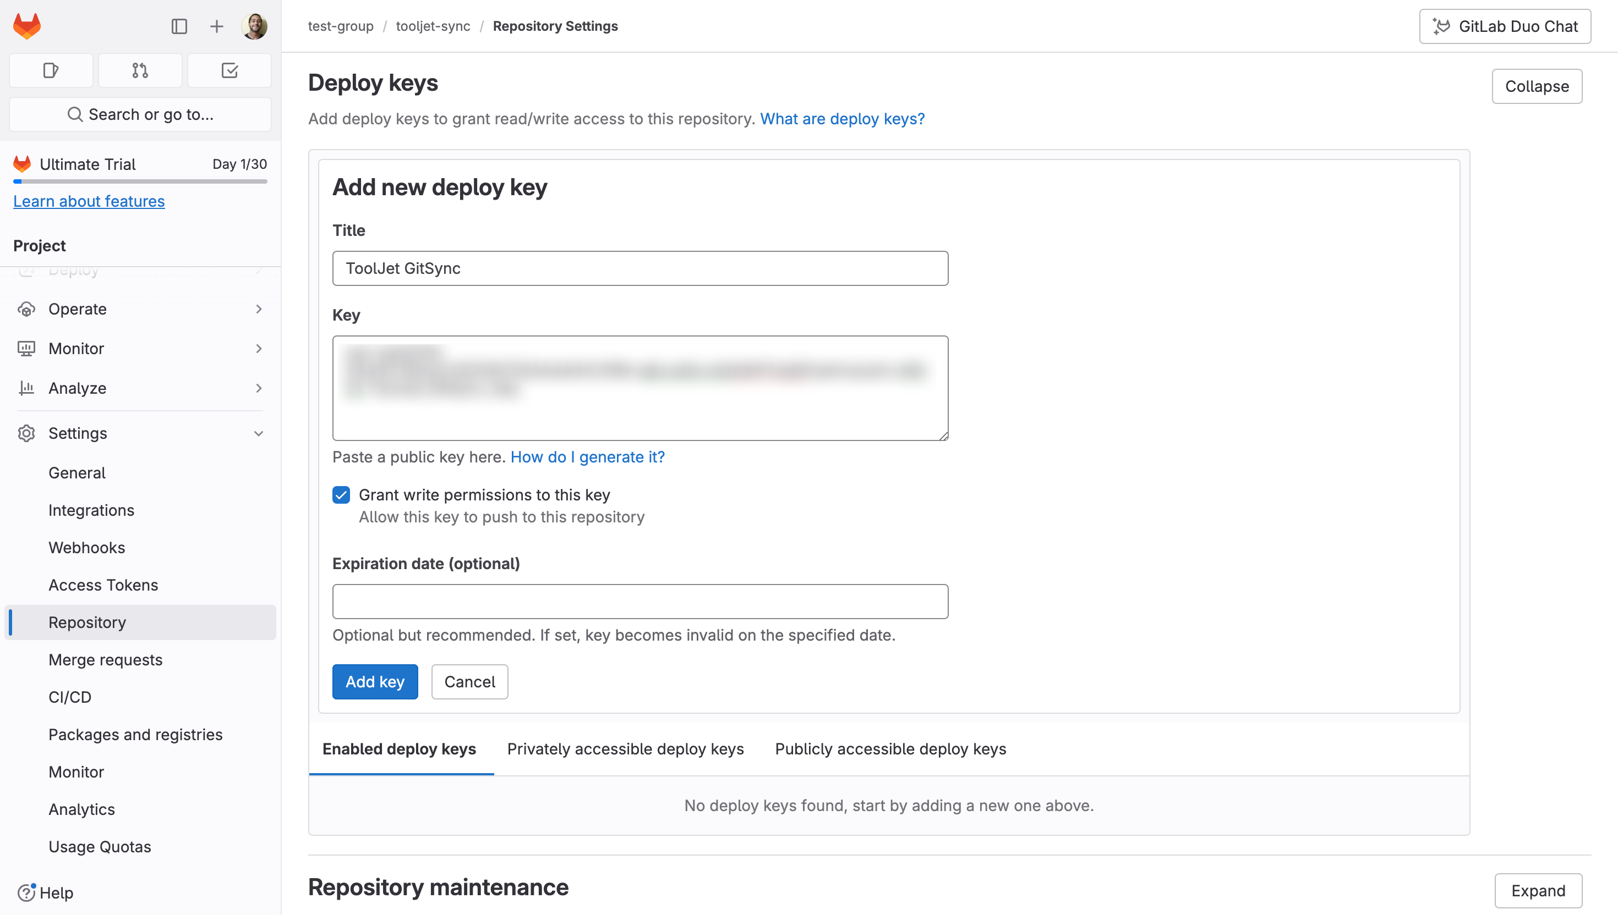
Task: Click the plus create-new icon
Action: pos(216,26)
